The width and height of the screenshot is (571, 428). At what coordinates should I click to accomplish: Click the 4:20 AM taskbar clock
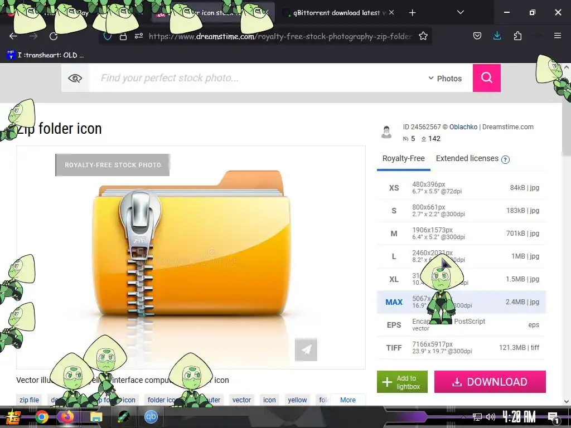click(519, 417)
